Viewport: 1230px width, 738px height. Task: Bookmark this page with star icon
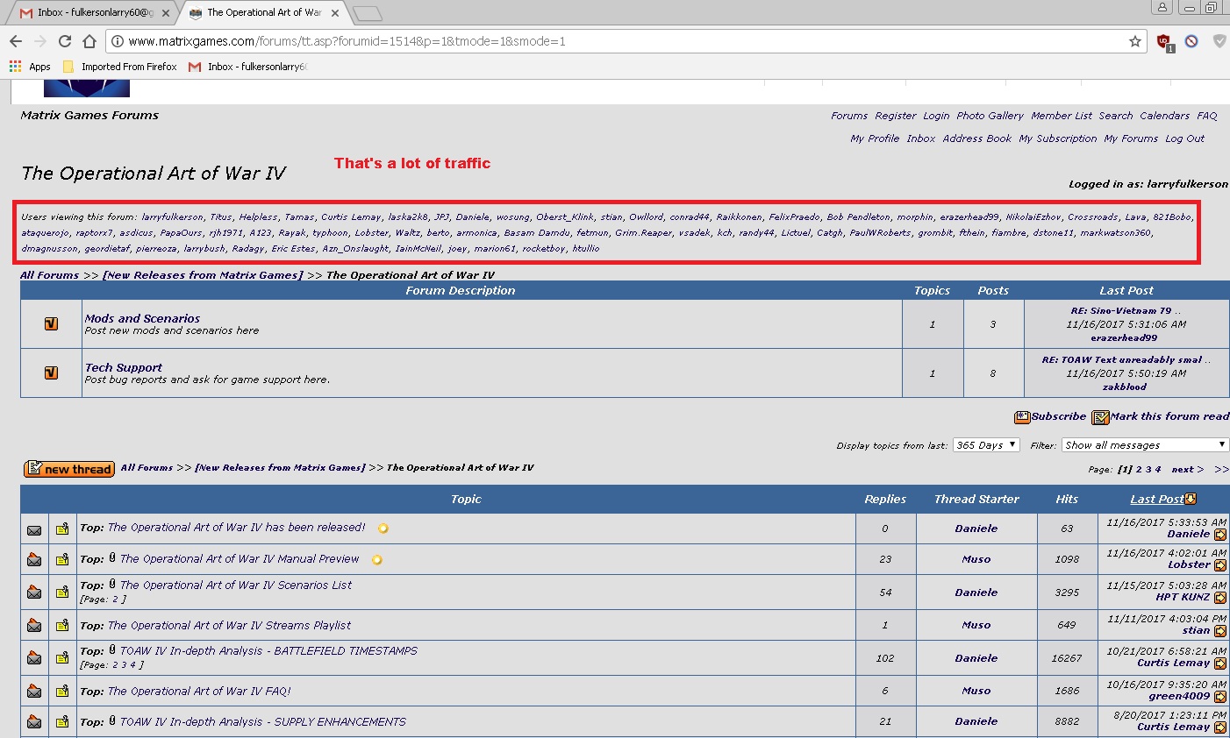point(1134,41)
